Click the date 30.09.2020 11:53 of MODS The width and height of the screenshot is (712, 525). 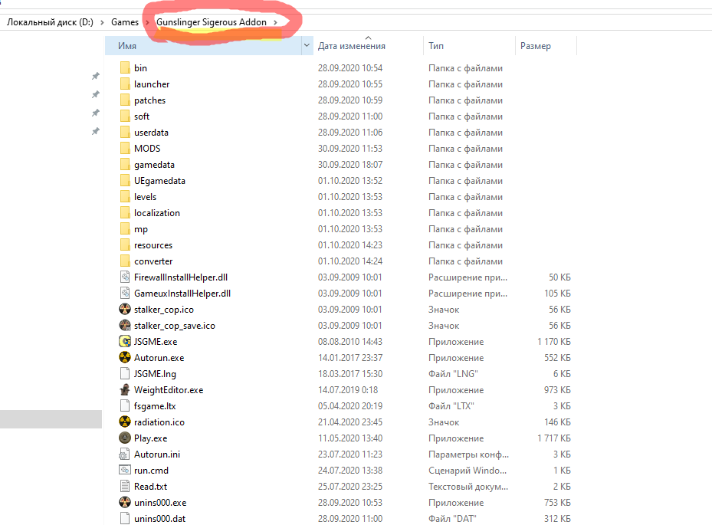[x=350, y=149]
